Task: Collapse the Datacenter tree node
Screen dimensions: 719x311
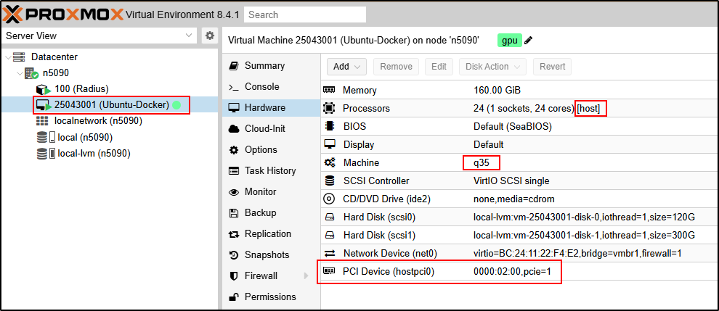Action: pyautogui.click(x=8, y=57)
